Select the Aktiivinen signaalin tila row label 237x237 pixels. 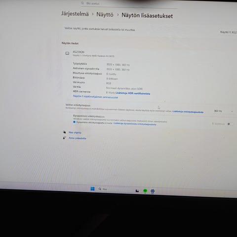pos(86,69)
